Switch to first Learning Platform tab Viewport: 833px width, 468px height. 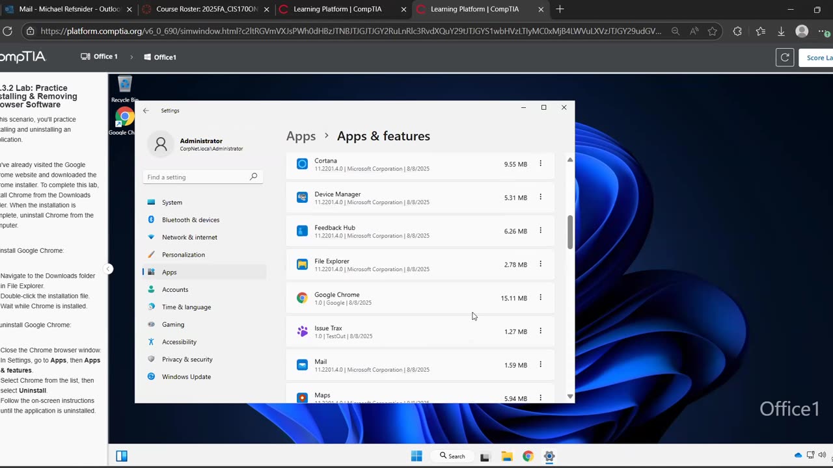[x=342, y=9]
